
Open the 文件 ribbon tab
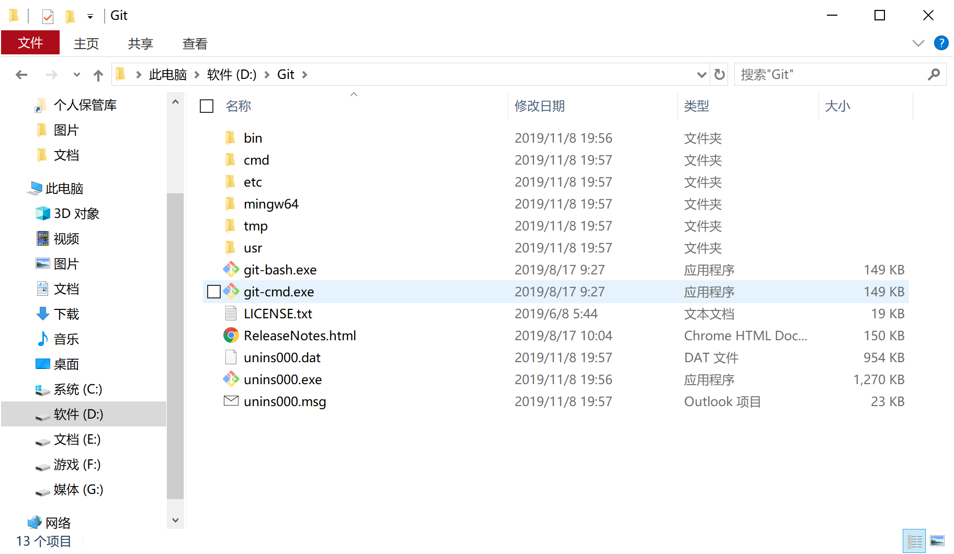tap(30, 43)
